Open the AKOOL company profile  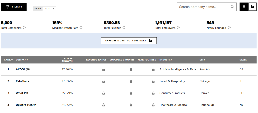20,69
